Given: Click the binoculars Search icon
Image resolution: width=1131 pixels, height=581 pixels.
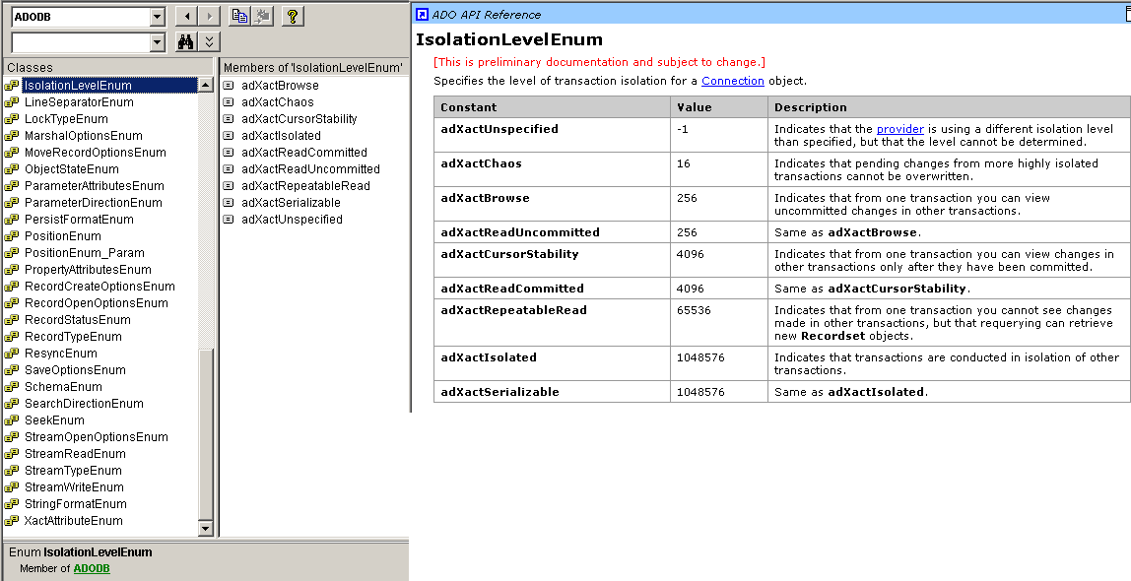Looking at the screenshot, I should pos(186,41).
